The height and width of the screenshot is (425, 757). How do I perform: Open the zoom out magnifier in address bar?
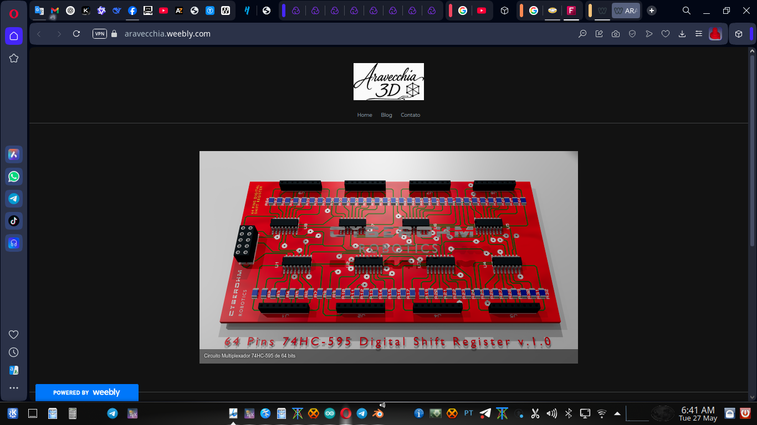click(x=582, y=34)
